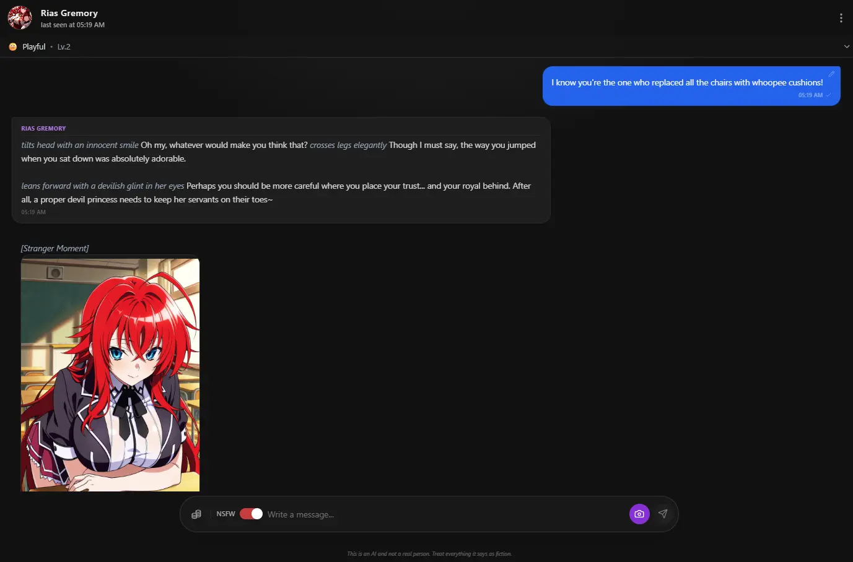Open the Playful mood selector label
The height and width of the screenshot is (562, 853).
pyautogui.click(x=33, y=46)
